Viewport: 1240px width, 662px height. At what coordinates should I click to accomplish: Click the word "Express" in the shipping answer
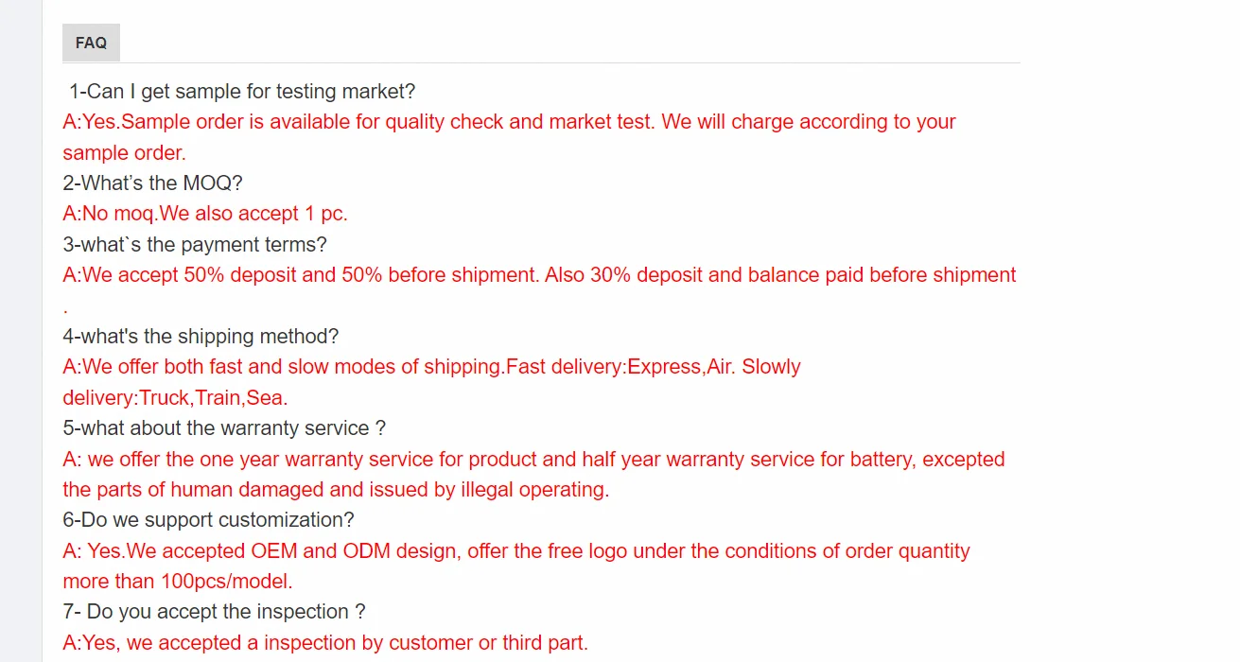click(x=662, y=366)
